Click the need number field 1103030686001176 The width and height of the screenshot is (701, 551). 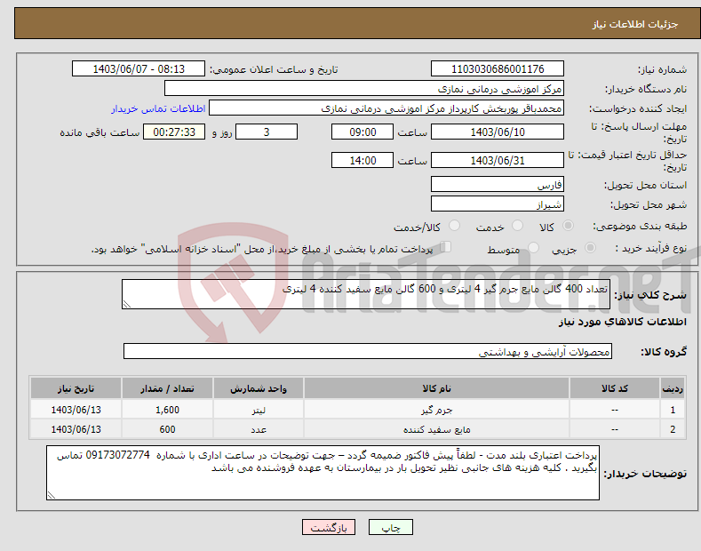pos(498,69)
